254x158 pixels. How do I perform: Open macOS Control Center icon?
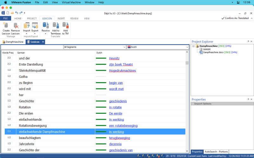(238, 3)
